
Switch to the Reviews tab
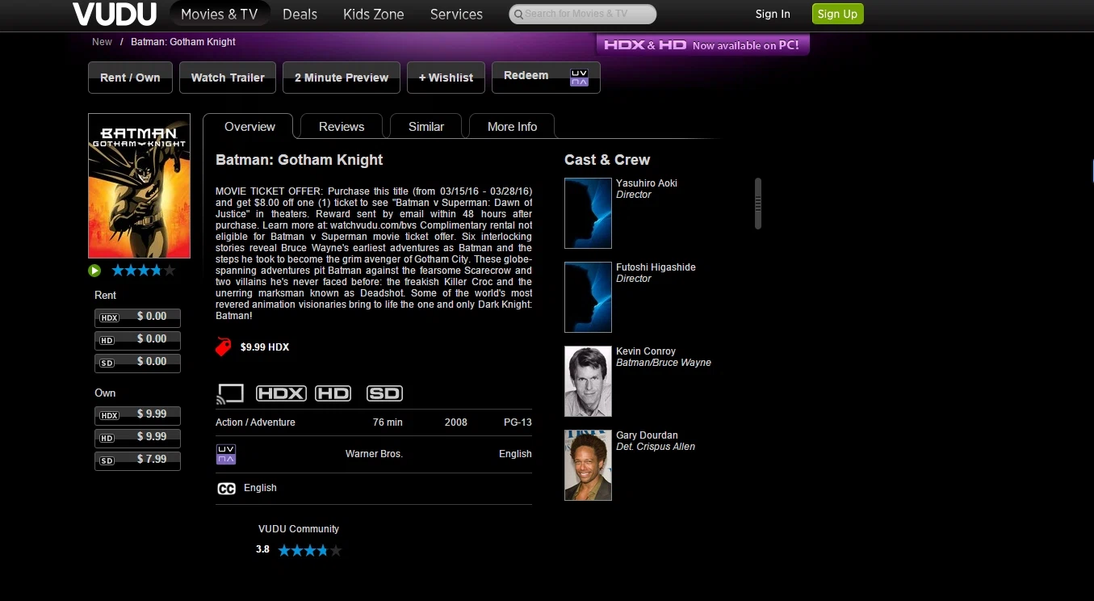tap(342, 127)
